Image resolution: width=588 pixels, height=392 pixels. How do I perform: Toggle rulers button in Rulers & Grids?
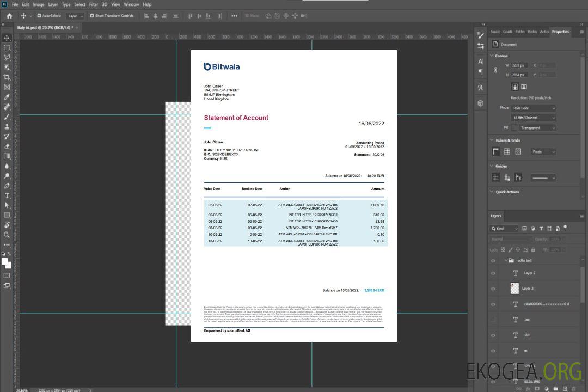pyautogui.click(x=495, y=151)
